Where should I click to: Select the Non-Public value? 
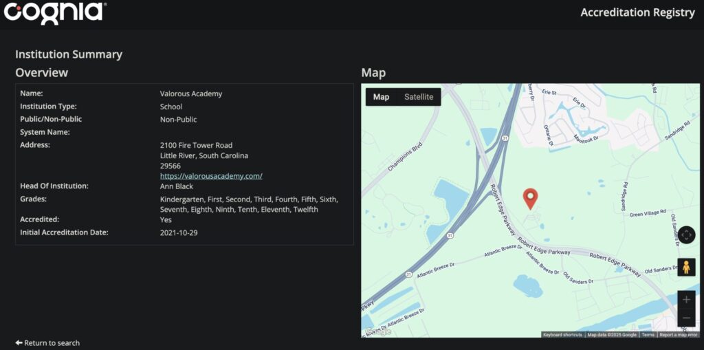tap(178, 120)
